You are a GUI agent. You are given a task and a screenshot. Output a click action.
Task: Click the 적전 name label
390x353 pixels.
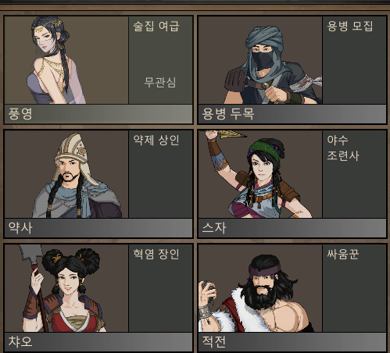click(214, 341)
